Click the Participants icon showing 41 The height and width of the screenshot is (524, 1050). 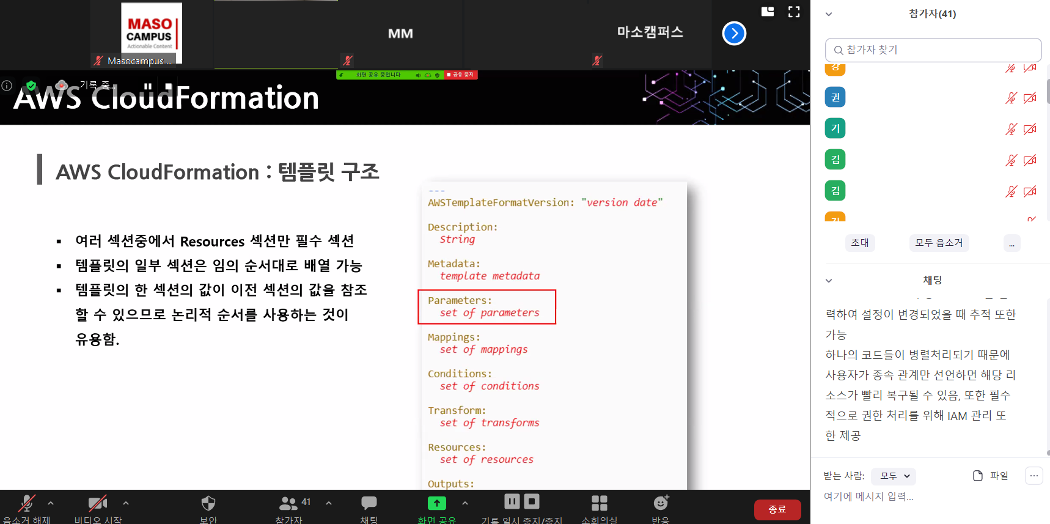[x=288, y=504]
